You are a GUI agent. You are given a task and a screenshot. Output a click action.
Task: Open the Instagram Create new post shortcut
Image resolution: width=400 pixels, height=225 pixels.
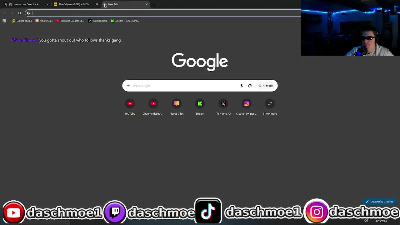click(x=246, y=107)
